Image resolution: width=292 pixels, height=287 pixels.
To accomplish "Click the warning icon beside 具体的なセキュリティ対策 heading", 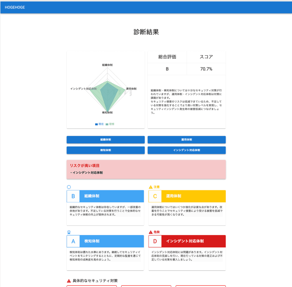I will (x=69, y=281).
